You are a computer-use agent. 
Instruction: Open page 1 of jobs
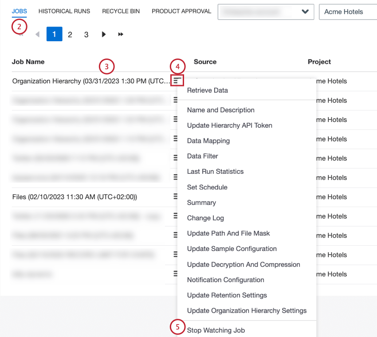55,34
